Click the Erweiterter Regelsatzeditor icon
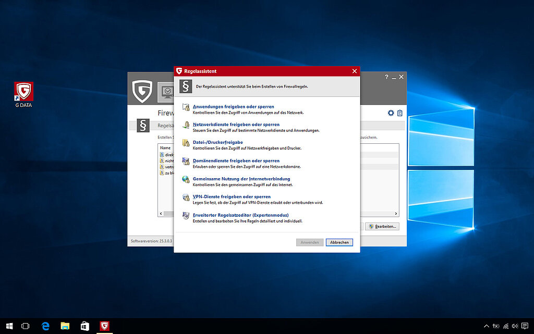This screenshot has height=334, width=534. [x=186, y=216]
